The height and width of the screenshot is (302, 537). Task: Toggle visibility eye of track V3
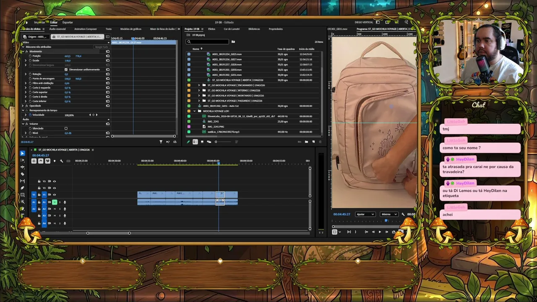(x=54, y=181)
